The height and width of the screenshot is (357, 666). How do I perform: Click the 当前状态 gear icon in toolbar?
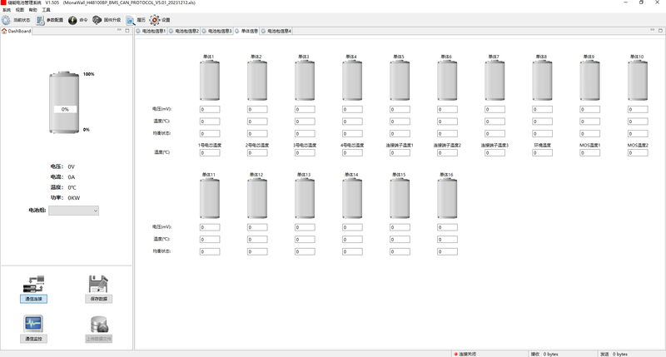(7, 20)
